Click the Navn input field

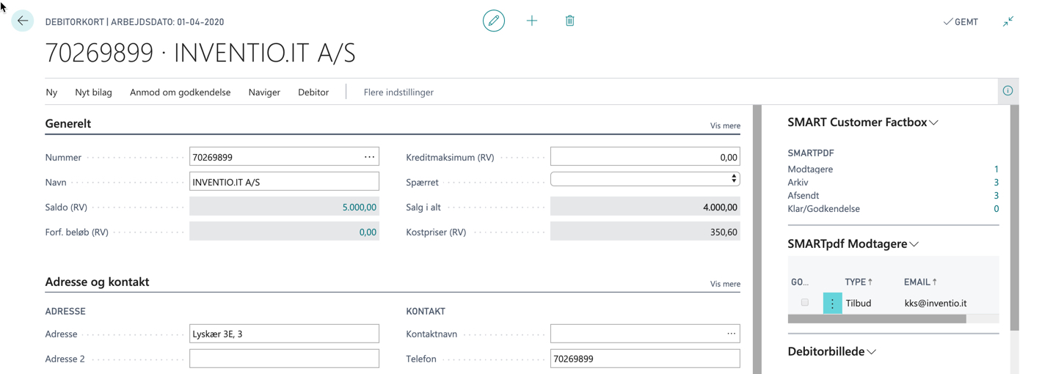[284, 182]
